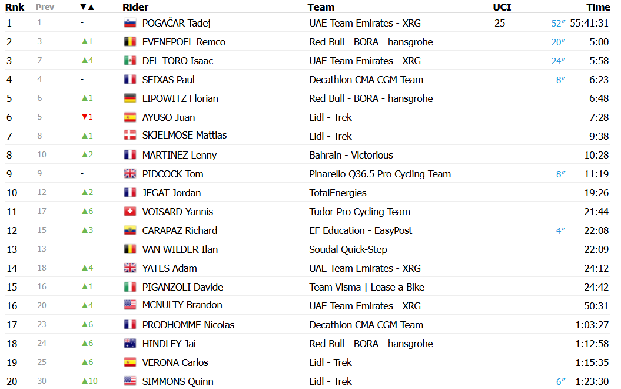The image size is (621, 389).
Task: Click the Ecuadorian flag beside Carapaz
Action: pyautogui.click(x=130, y=230)
